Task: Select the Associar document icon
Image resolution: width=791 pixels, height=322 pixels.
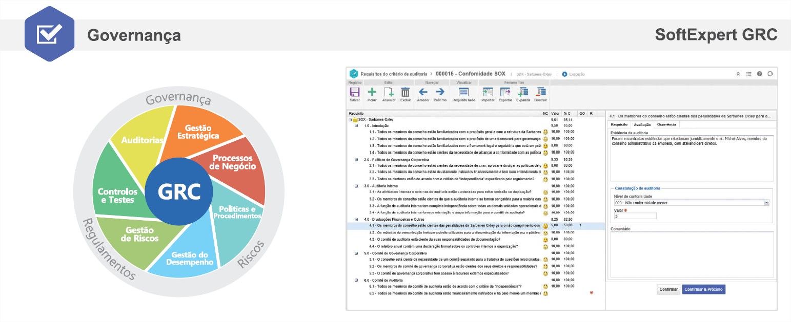Action: point(389,92)
